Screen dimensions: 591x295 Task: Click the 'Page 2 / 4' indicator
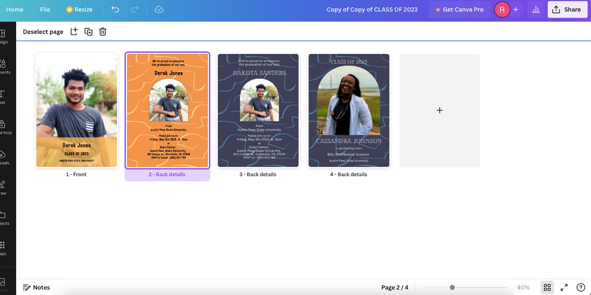point(395,287)
